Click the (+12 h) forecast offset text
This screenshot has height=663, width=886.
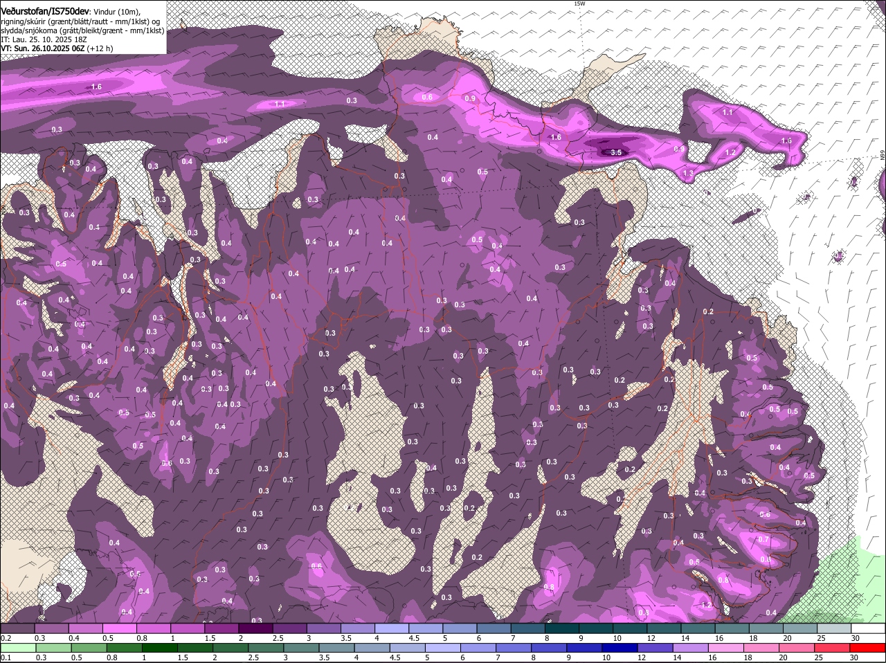point(100,48)
